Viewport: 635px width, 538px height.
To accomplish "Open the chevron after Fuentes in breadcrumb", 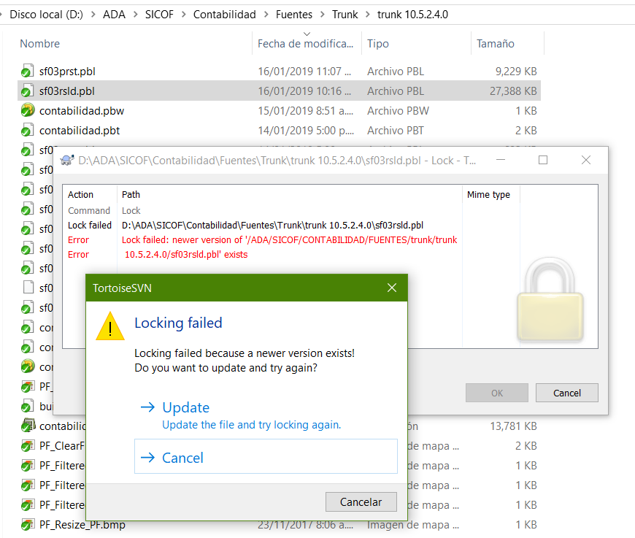I will tap(322, 15).
